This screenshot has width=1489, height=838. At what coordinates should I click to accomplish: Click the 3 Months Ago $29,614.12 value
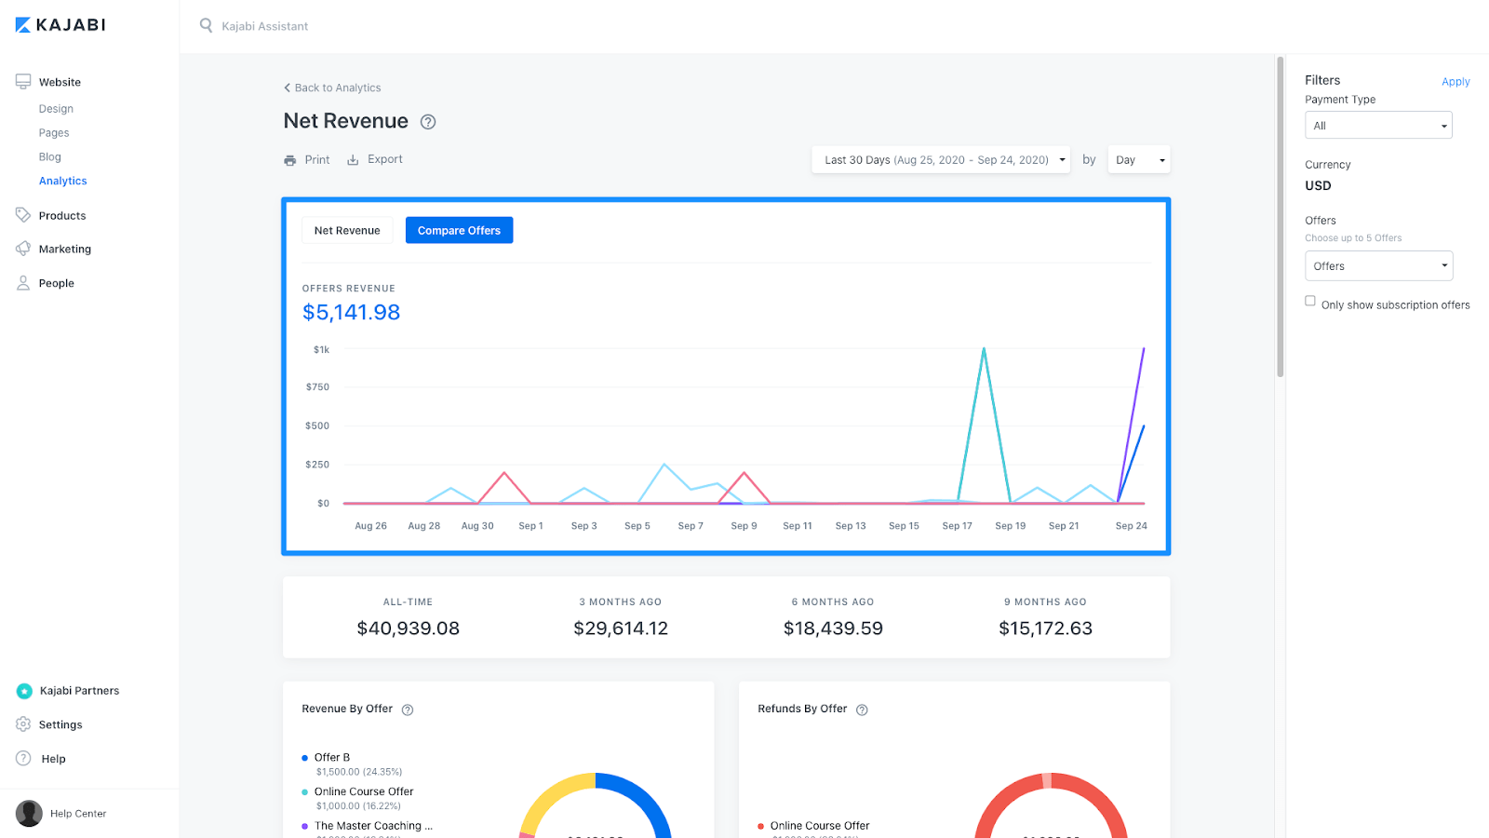click(x=621, y=628)
